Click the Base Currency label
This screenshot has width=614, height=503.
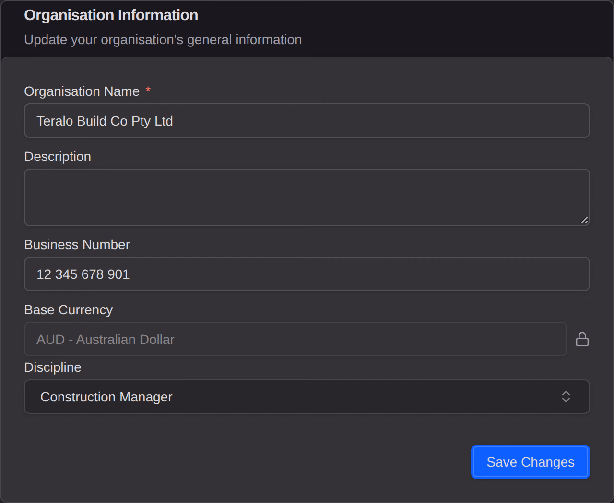pos(69,310)
